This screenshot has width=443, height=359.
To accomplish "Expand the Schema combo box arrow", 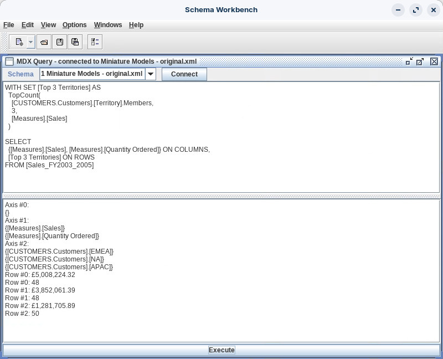I will (x=150, y=74).
